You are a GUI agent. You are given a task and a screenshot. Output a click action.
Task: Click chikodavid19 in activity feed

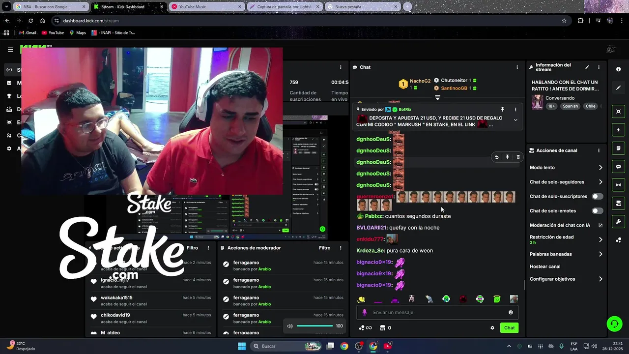pos(115,315)
